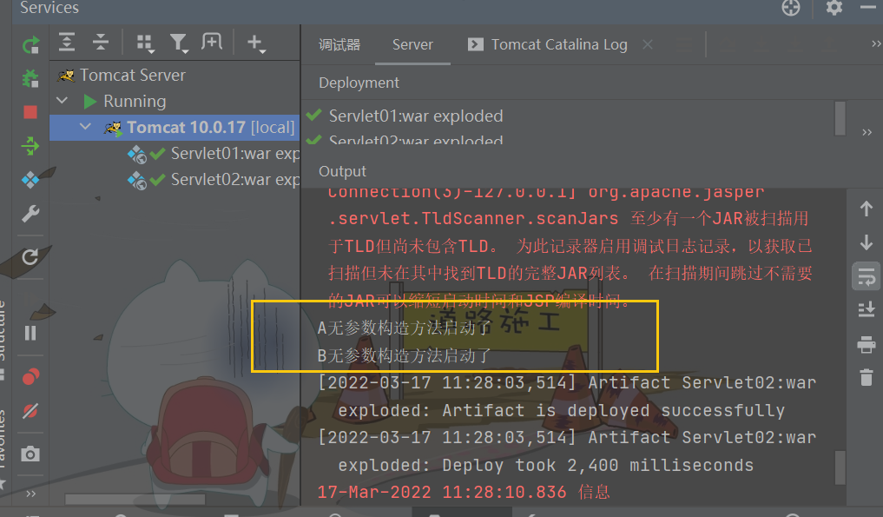This screenshot has height=517, width=883.
Task: Switch to the 调试器 debugger tab
Action: [339, 44]
